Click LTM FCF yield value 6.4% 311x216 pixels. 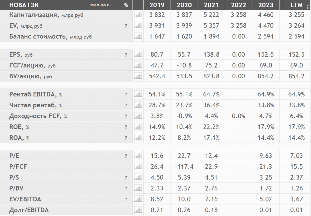point(297,116)
